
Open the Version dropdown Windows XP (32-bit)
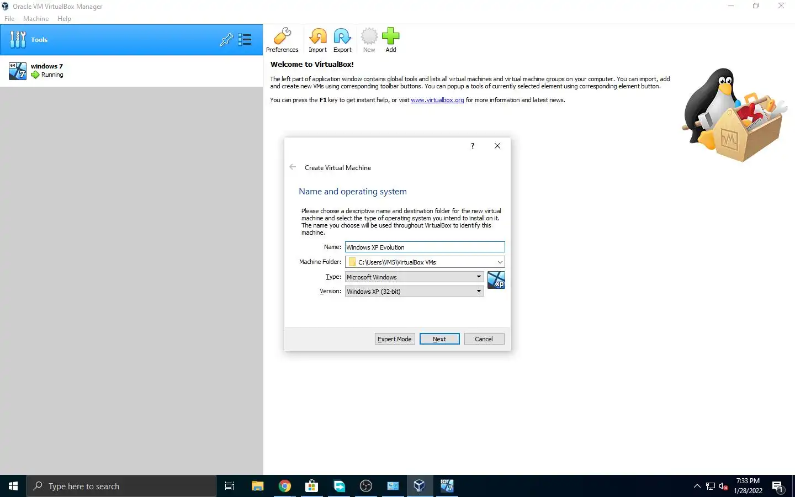414,291
